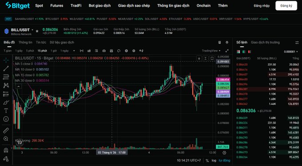Maximize the chart pane square icon

click(212, 58)
